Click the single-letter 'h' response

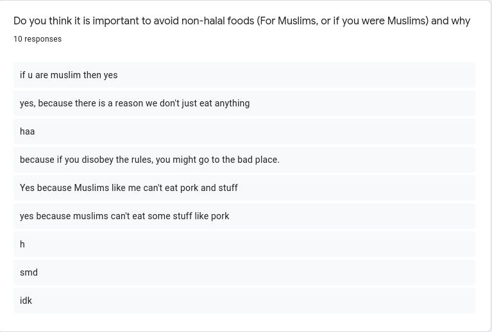[244, 244]
